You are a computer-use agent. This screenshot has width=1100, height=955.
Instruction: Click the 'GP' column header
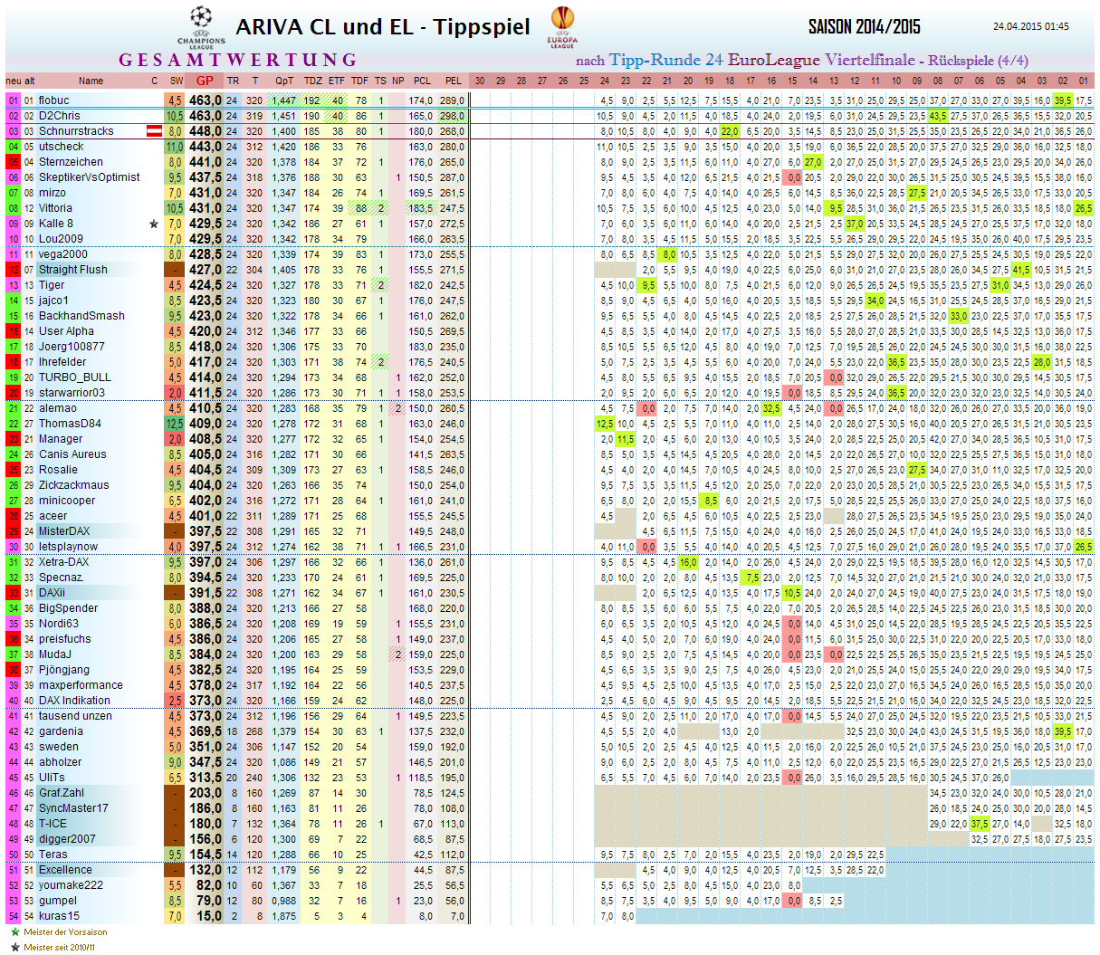tap(205, 81)
